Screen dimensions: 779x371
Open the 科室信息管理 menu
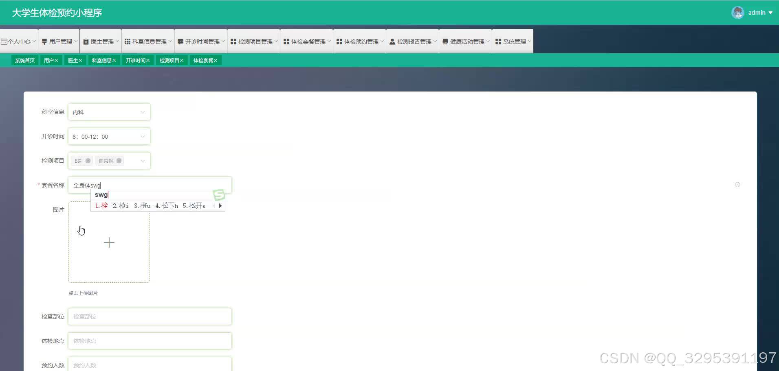[x=148, y=41]
